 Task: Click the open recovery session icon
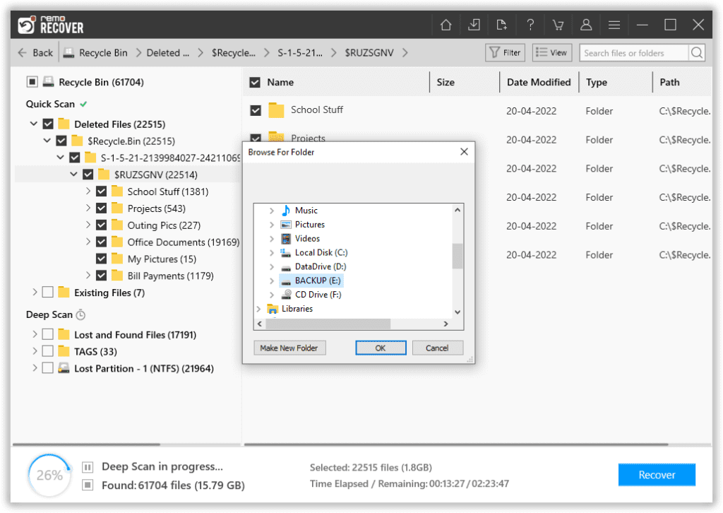pyautogui.click(x=502, y=24)
